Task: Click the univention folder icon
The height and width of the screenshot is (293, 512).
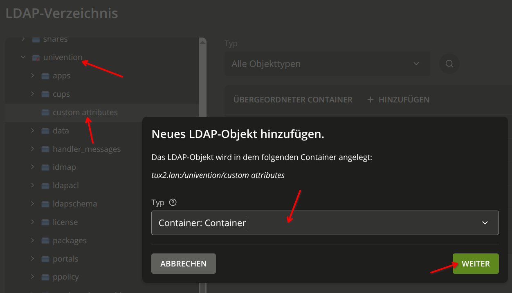Action: (36, 58)
